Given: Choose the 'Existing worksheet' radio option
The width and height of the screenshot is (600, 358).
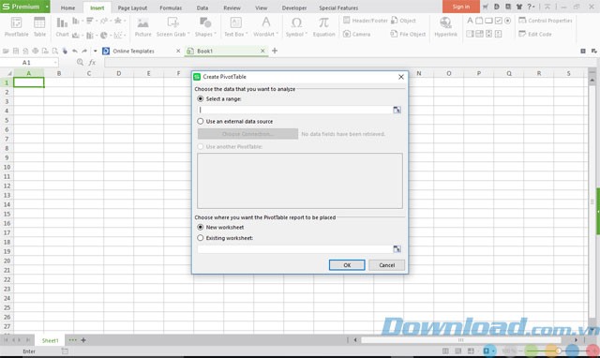Looking at the screenshot, I should point(200,238).
